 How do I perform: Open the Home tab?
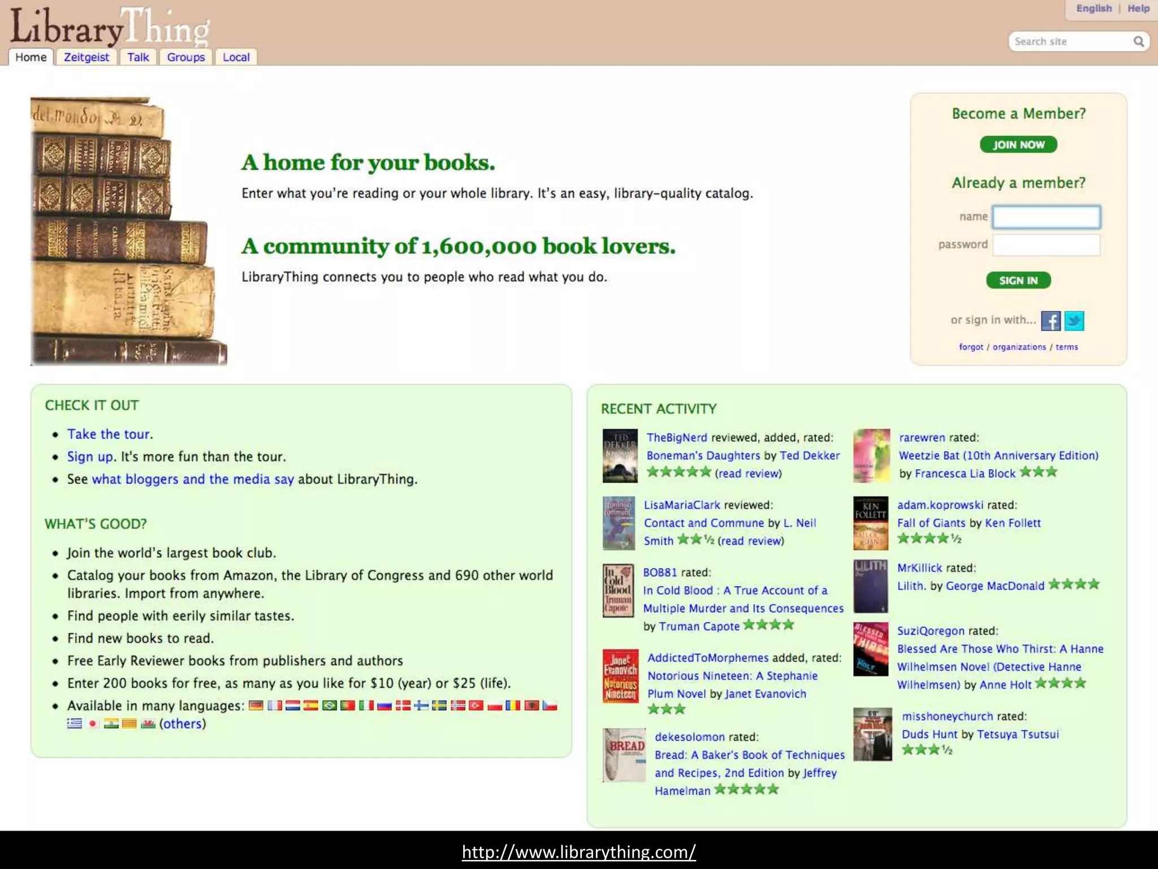pyautogui.click(x=31, y=57)
